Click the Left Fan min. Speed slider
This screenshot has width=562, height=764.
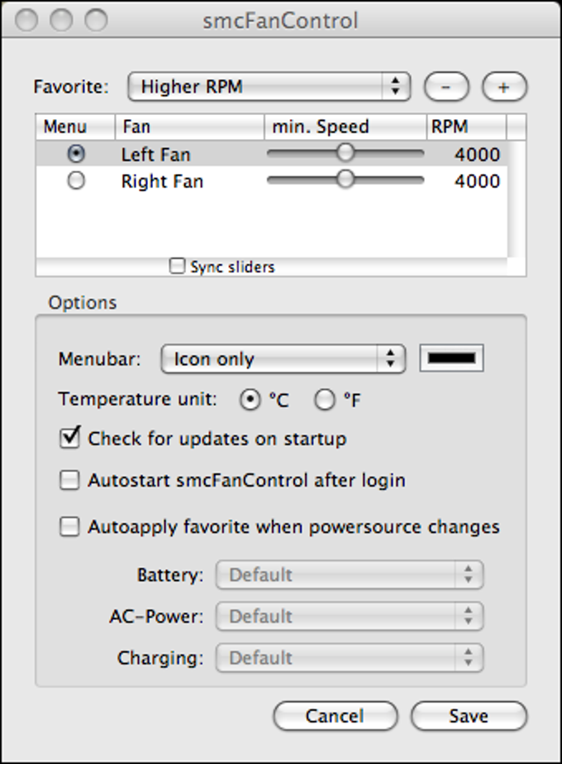(345, 153)
